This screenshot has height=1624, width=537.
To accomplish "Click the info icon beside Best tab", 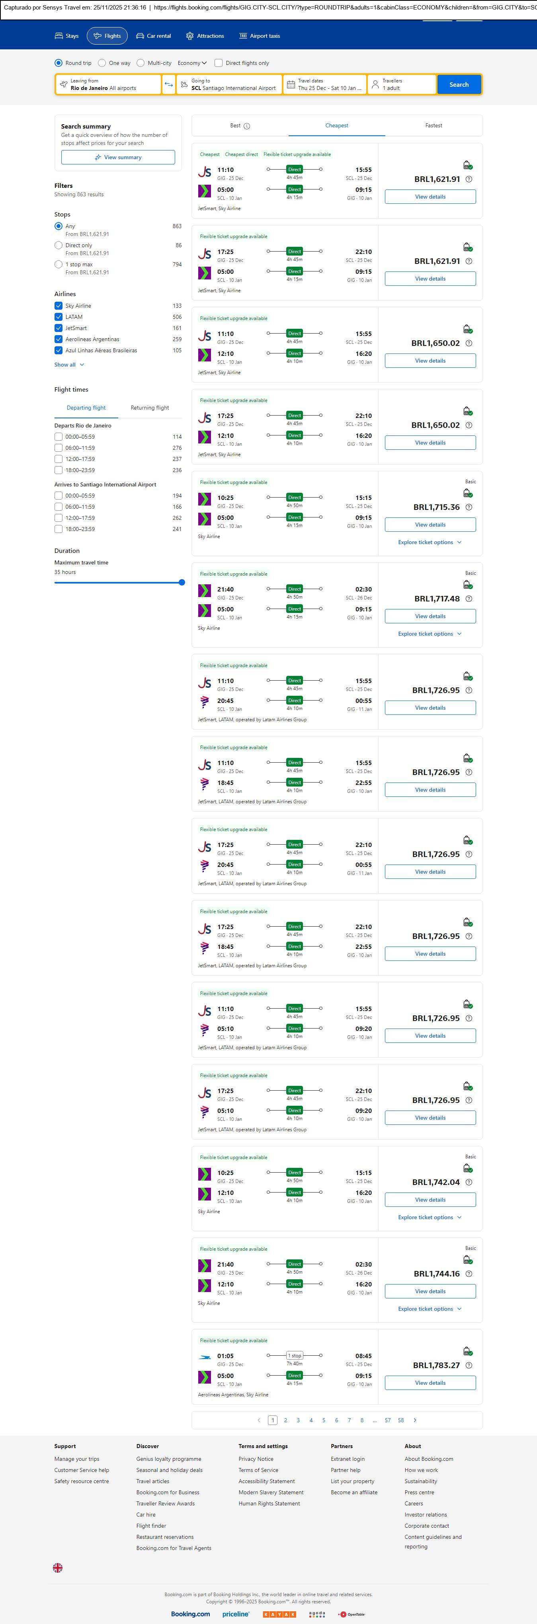I will pos(247,126).
